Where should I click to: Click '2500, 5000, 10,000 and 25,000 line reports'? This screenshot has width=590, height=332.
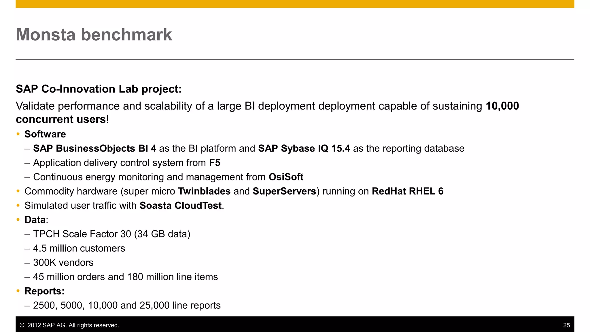coord(127,305)
